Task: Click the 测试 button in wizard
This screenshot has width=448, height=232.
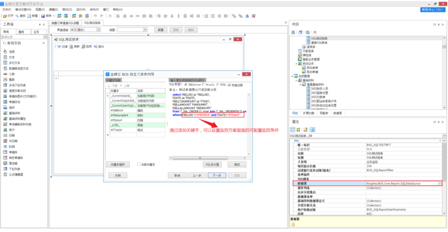Action: pos(237,164)
